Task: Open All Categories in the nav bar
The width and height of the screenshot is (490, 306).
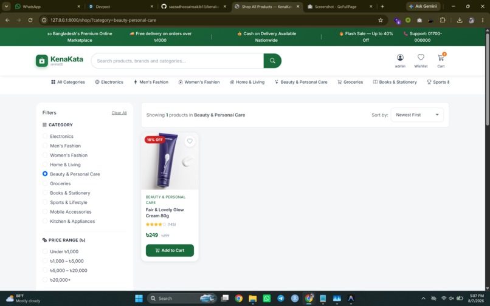Action: 68,82
